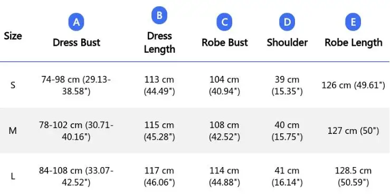Click the blue D badge icon

pyautogui.click(x=287, y=22)
